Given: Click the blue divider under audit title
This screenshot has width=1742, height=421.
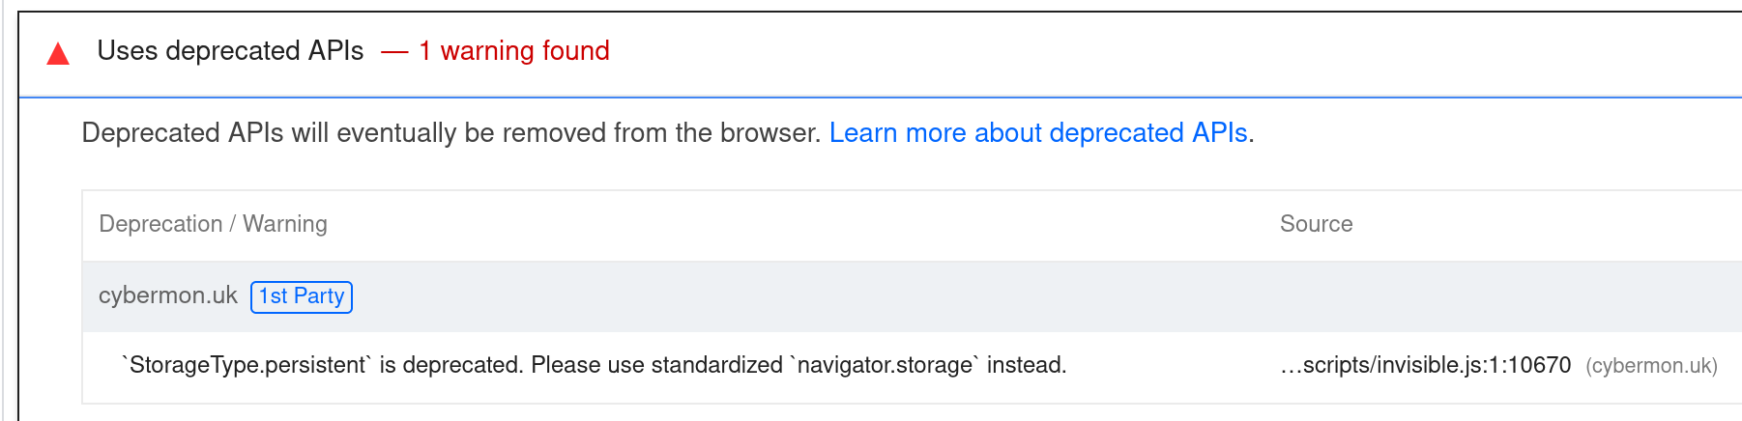Looking at the screenshot, I should click(x=870, y=97).
